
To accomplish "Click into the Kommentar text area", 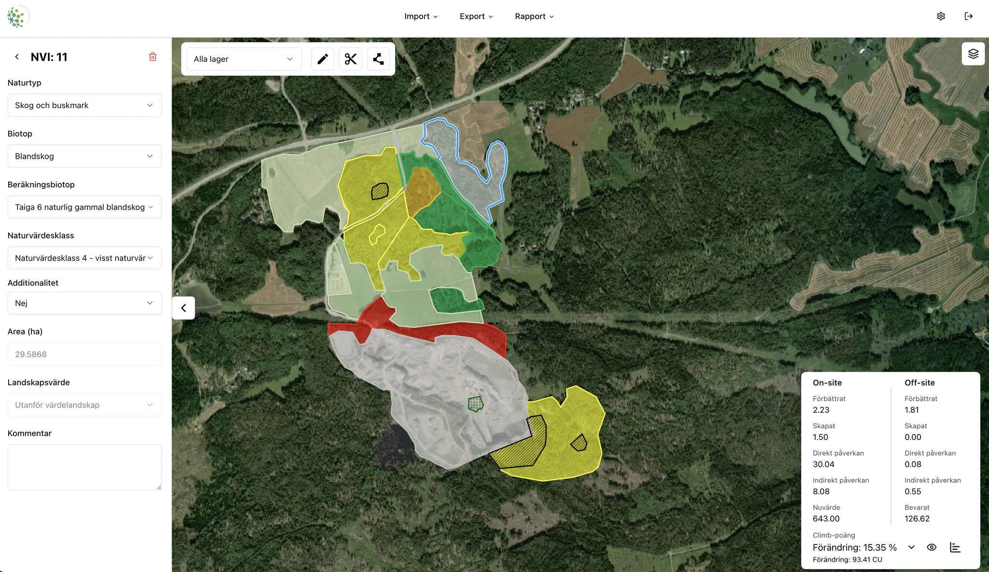I will click(85, 467).
